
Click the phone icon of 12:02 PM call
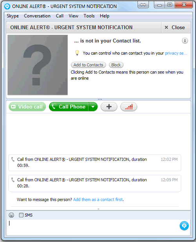click(x=13, y=159)
